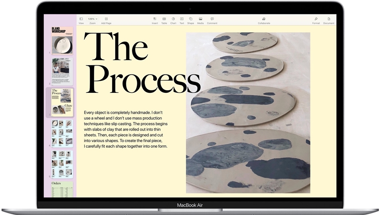Toggle the Format inspector panel
The height and width of the screenshot is (215, 383).
tap(316, 19)
